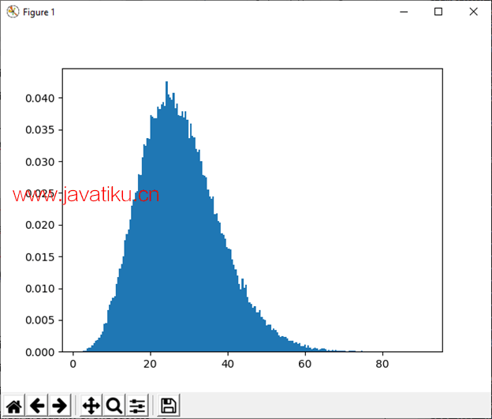Click the x-axis tick label 60
The image size is (492, 419).
(x=305, y=364)
